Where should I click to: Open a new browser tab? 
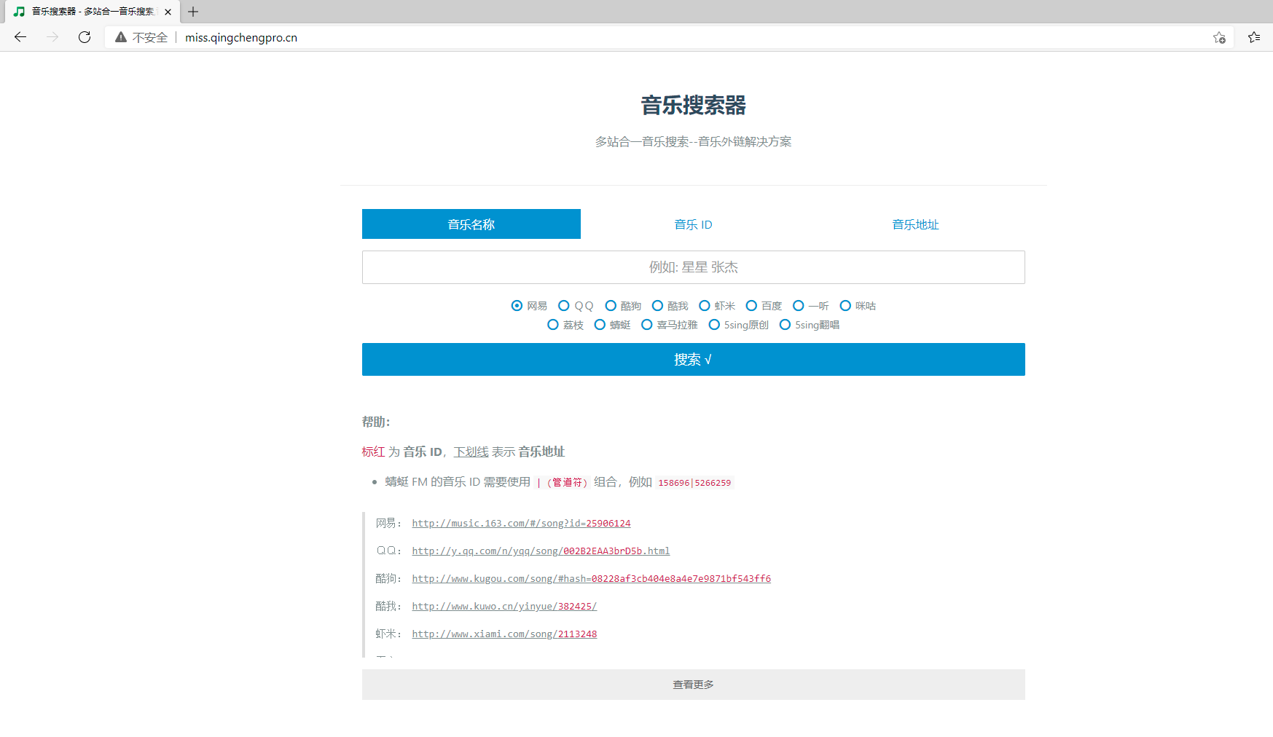193,12
